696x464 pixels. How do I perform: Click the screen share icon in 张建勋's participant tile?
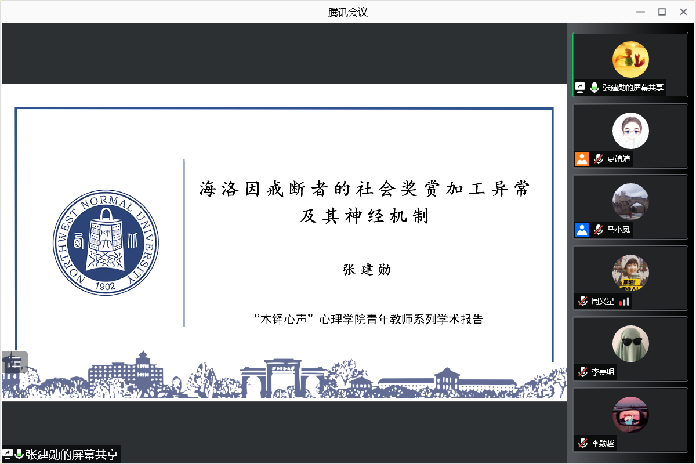click(580, 88)
